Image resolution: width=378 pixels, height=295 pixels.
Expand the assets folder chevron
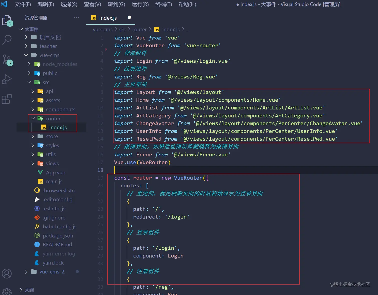coord(33,100)
